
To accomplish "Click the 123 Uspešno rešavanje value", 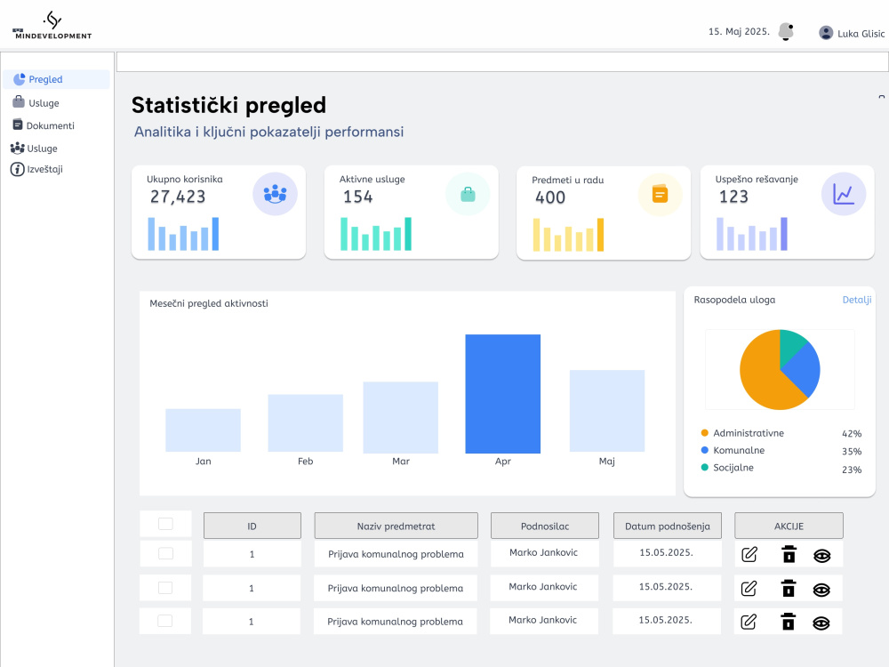I will click(733, 197).
